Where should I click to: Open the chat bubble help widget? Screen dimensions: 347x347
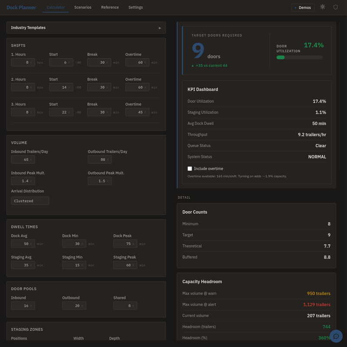[x=336, y=336]
